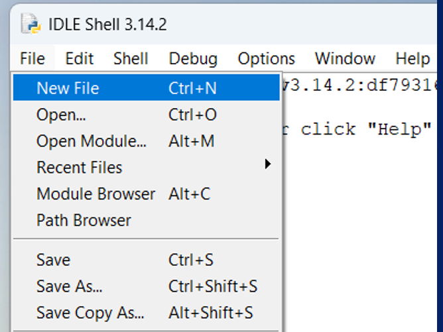This screenshot has width=443, height=332.
Task: Open the Options menu
Action: (x=266, y=58)
